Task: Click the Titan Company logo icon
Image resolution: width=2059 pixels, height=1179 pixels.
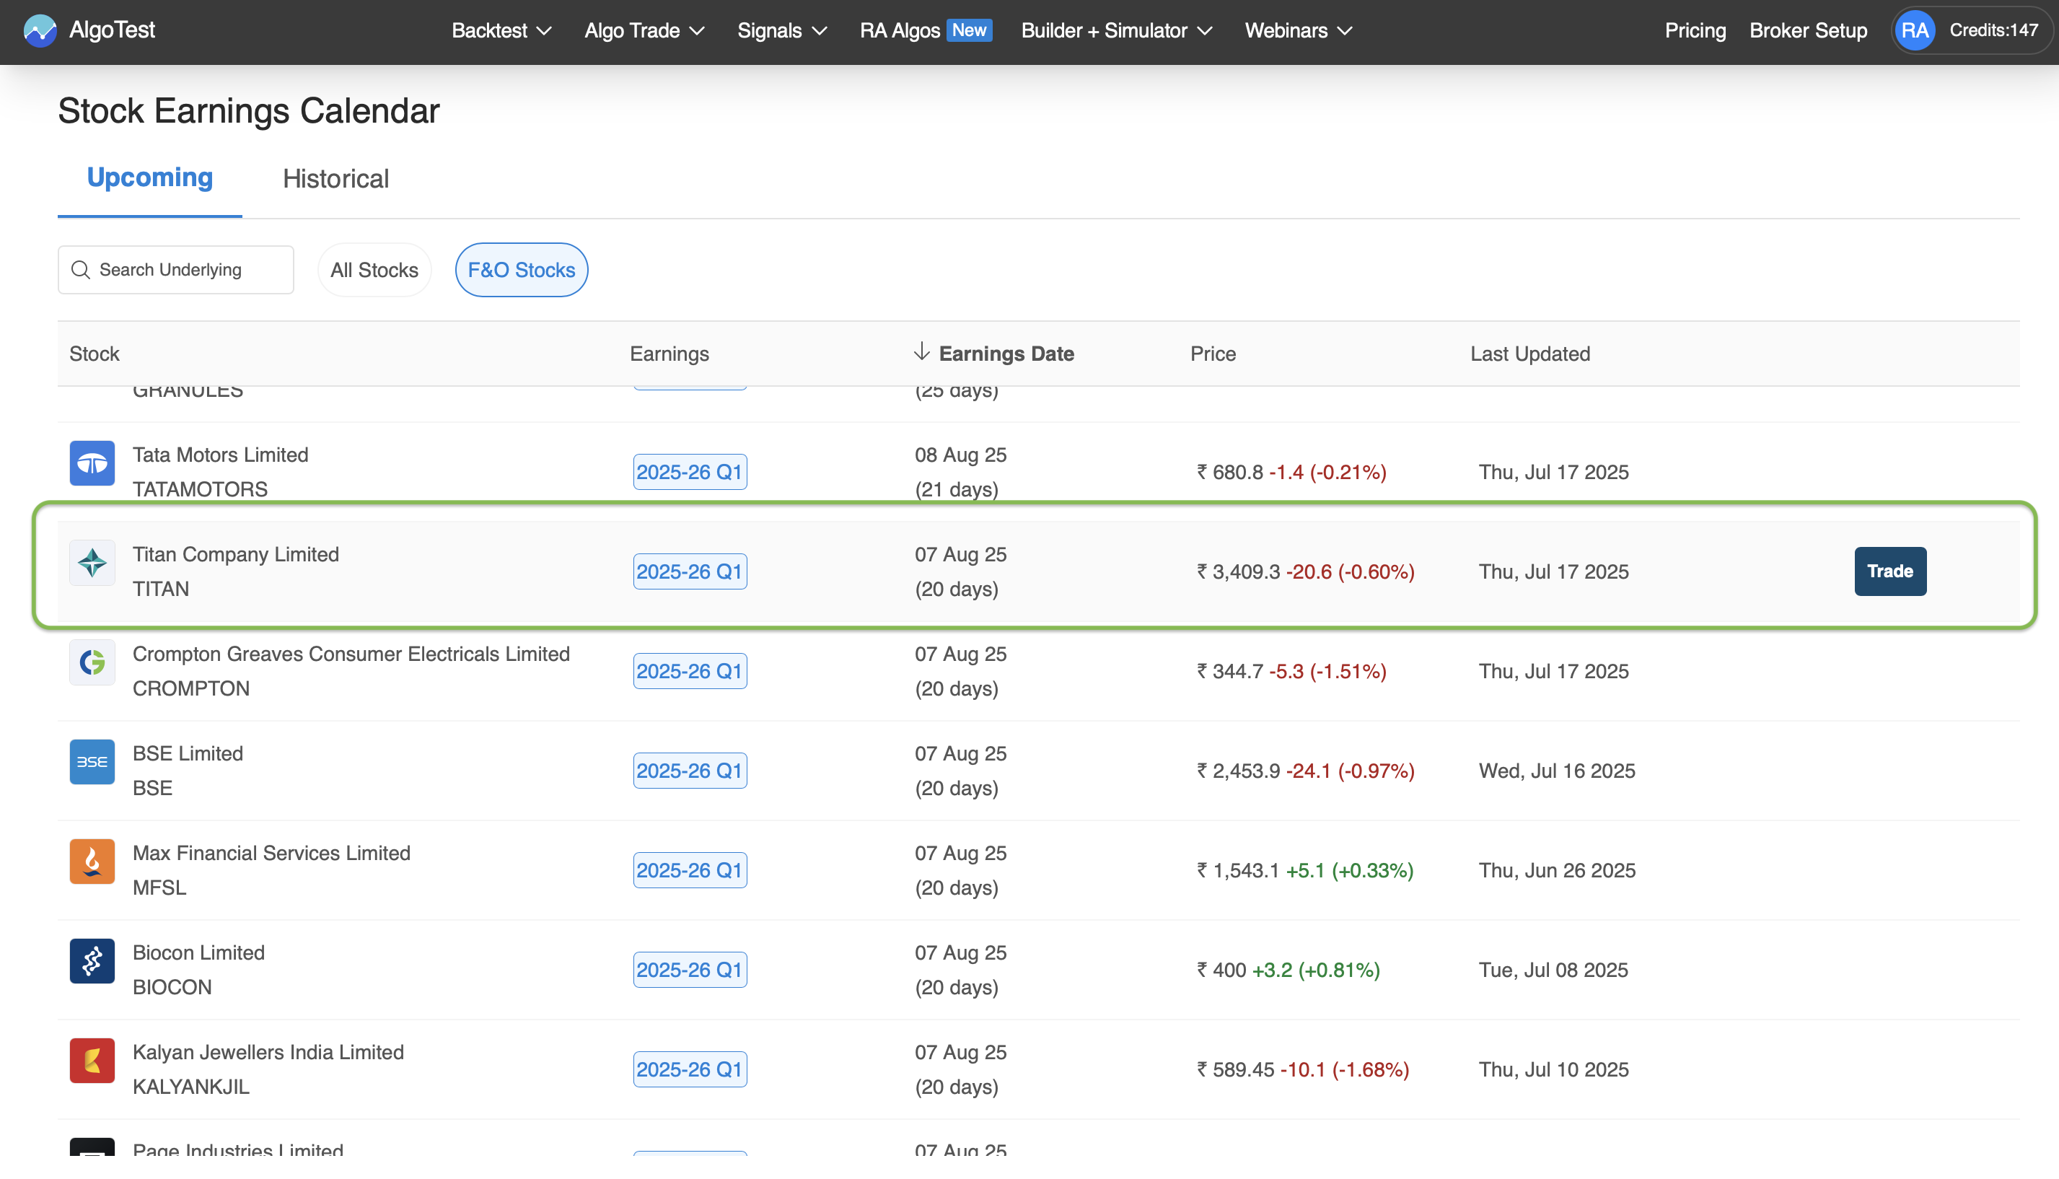Action: pyautogui.click(x=92, y=563)
